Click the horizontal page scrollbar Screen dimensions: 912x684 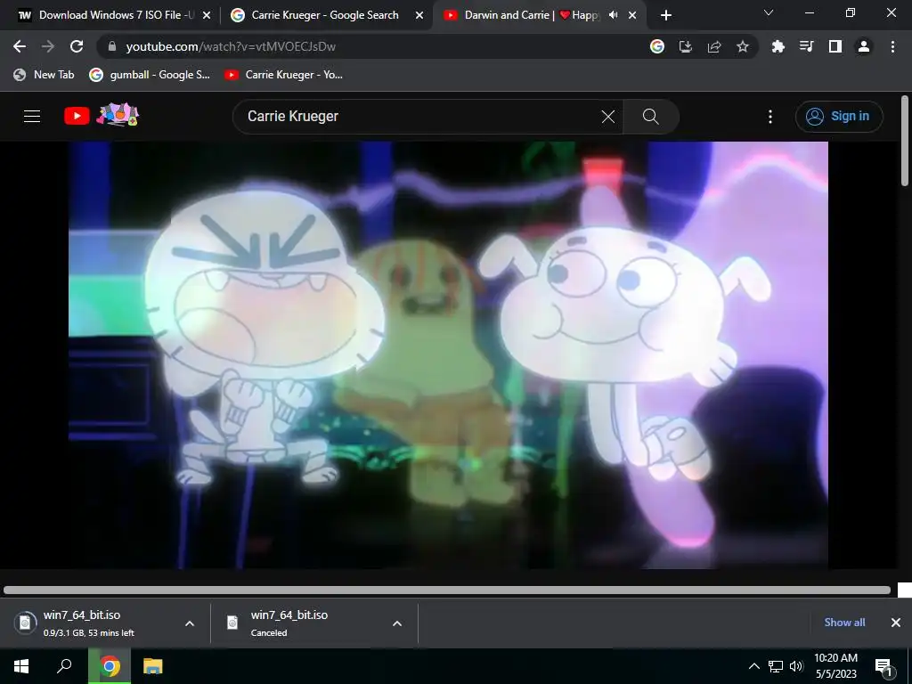point(447,590)
